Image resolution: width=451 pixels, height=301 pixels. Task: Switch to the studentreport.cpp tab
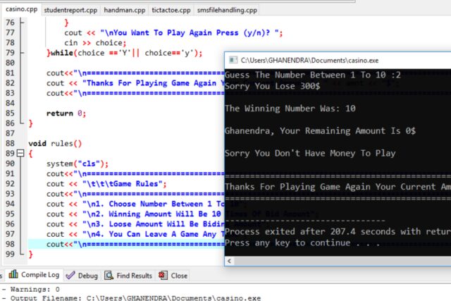click(70, 10)
